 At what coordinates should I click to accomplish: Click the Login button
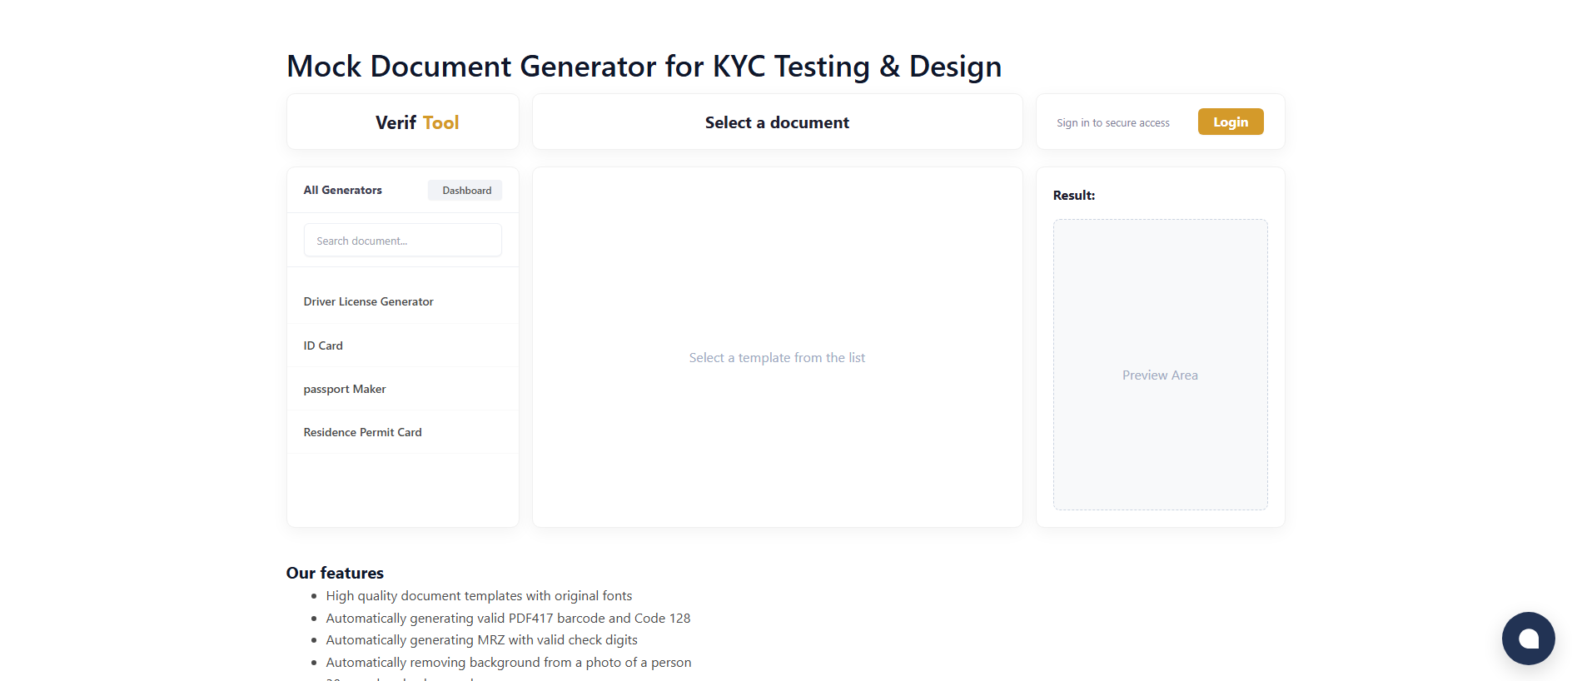coord(1231,122)
